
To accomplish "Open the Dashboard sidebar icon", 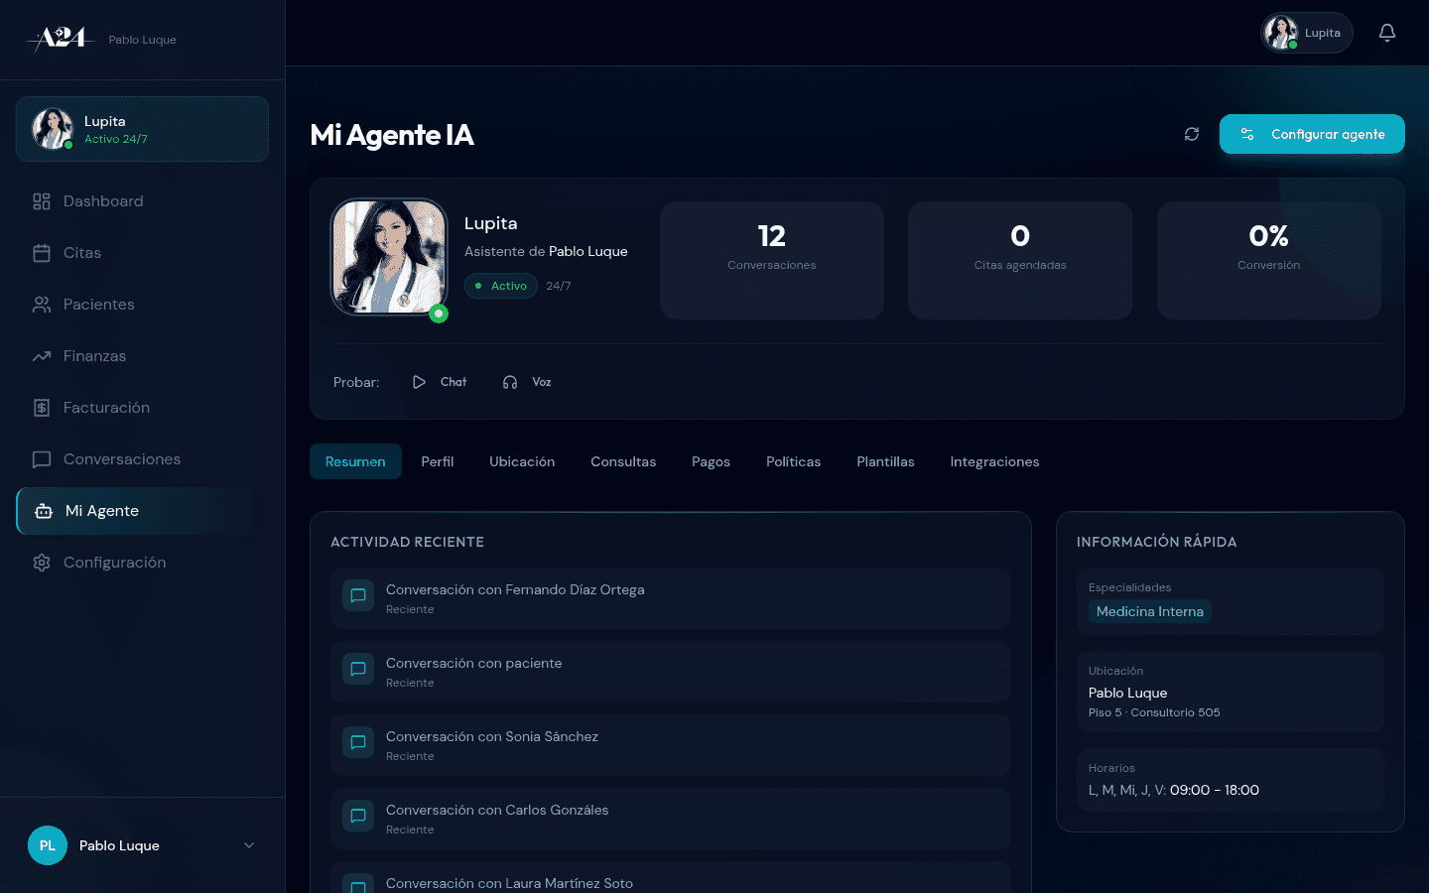I will click(41, 200).
